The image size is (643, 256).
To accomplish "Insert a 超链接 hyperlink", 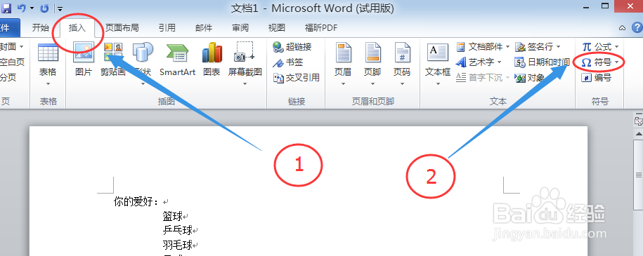I will [x=292, y=47].
